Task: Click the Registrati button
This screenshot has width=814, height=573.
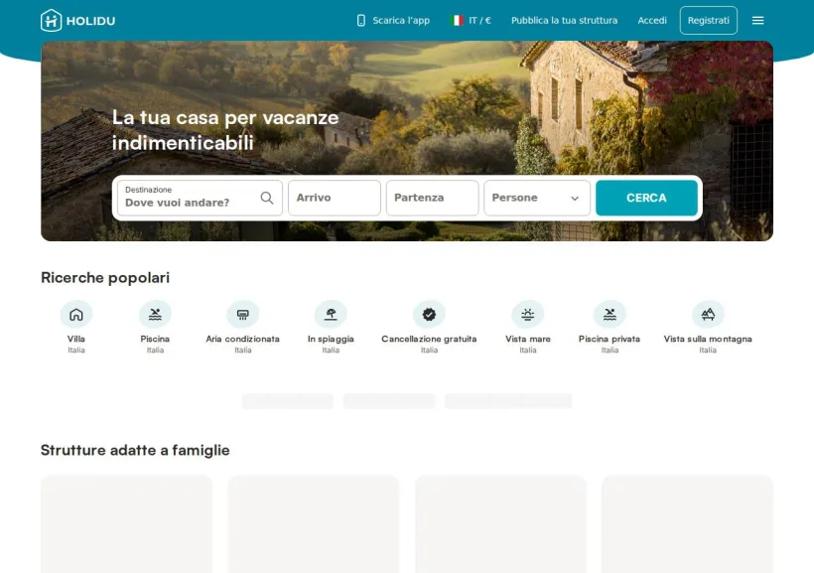Action: coord(708,20)
